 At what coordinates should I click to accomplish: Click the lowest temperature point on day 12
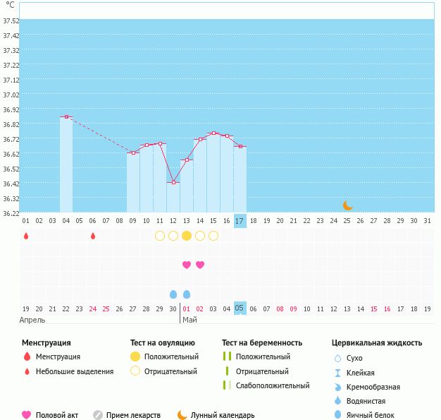[x=173, y=183]
